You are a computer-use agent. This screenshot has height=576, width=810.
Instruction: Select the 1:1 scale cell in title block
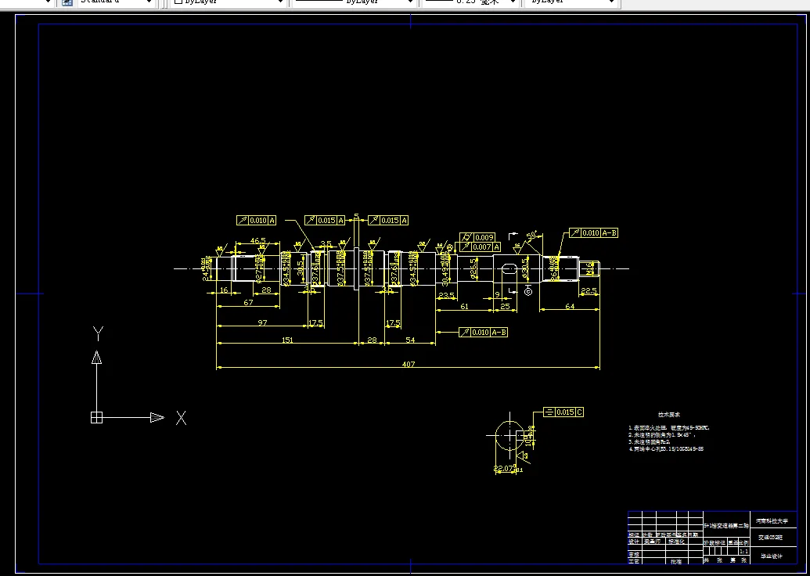pyautogui.click(x=743, y=552)
